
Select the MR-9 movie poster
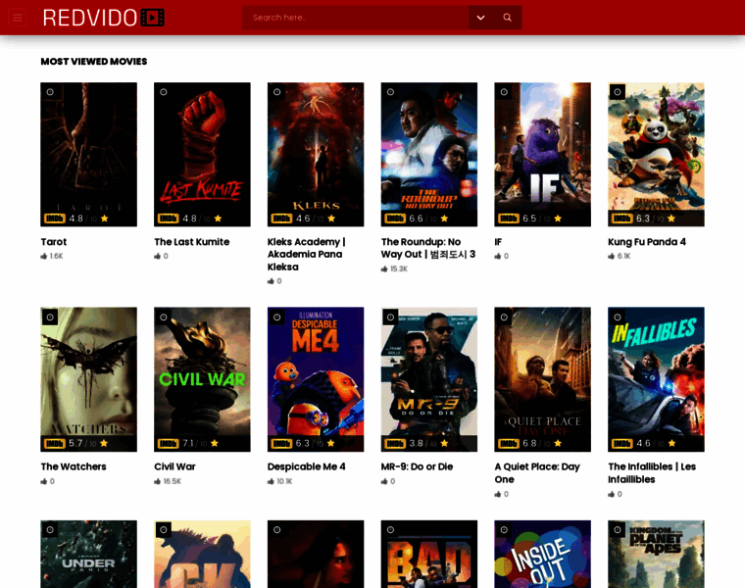click(429, 379)
